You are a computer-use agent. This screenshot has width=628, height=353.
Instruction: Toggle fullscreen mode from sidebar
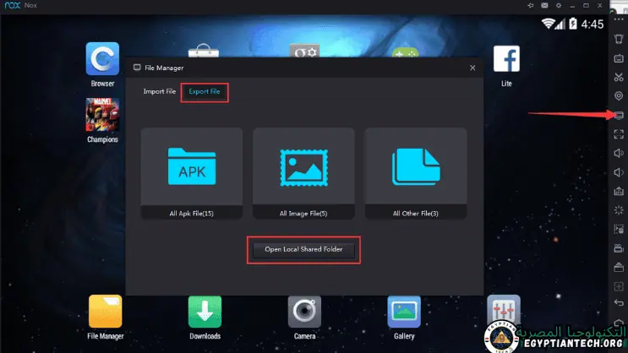[x=618, y=134]
